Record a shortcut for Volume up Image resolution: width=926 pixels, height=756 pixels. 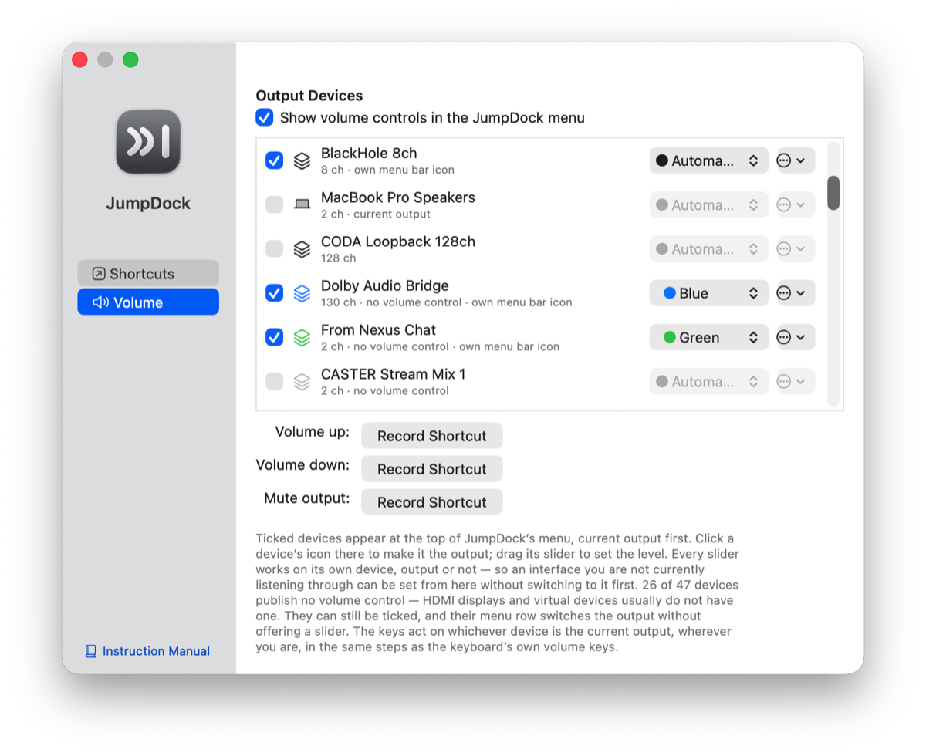point(431,436)
